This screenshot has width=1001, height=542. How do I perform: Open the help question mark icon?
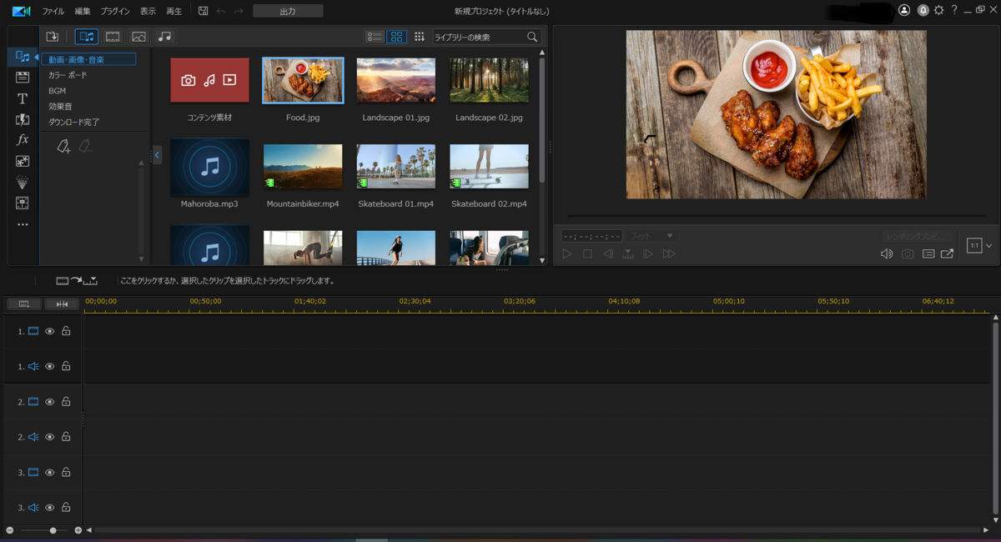pos(954,10)
